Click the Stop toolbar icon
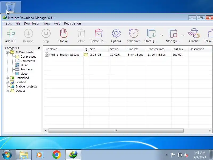Screen dimensions: 213x160 click(46, 34)
